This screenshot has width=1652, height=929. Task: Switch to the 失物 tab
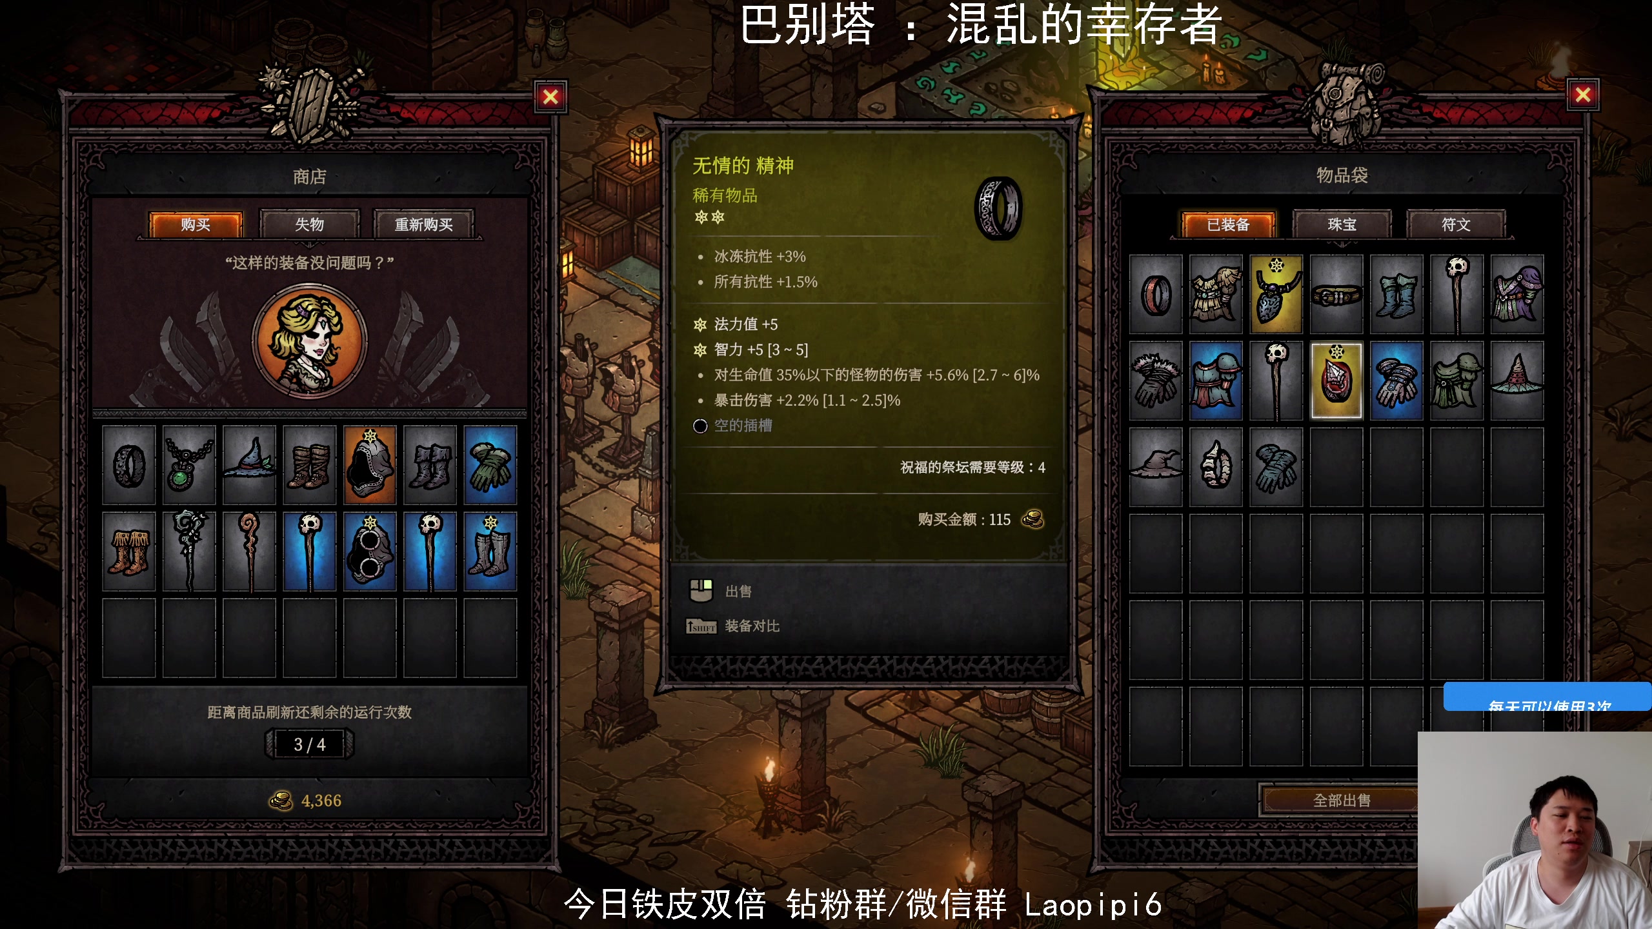[310, 225]
